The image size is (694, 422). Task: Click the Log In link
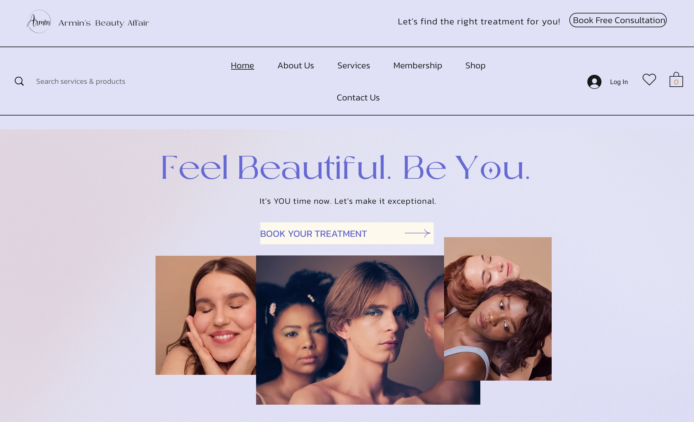pyautogui.click(x=619, y=82)
